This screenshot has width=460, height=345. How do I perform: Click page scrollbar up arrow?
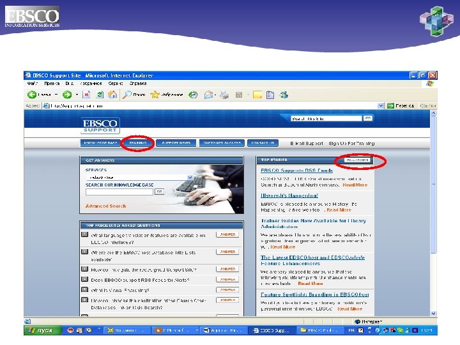433,113
